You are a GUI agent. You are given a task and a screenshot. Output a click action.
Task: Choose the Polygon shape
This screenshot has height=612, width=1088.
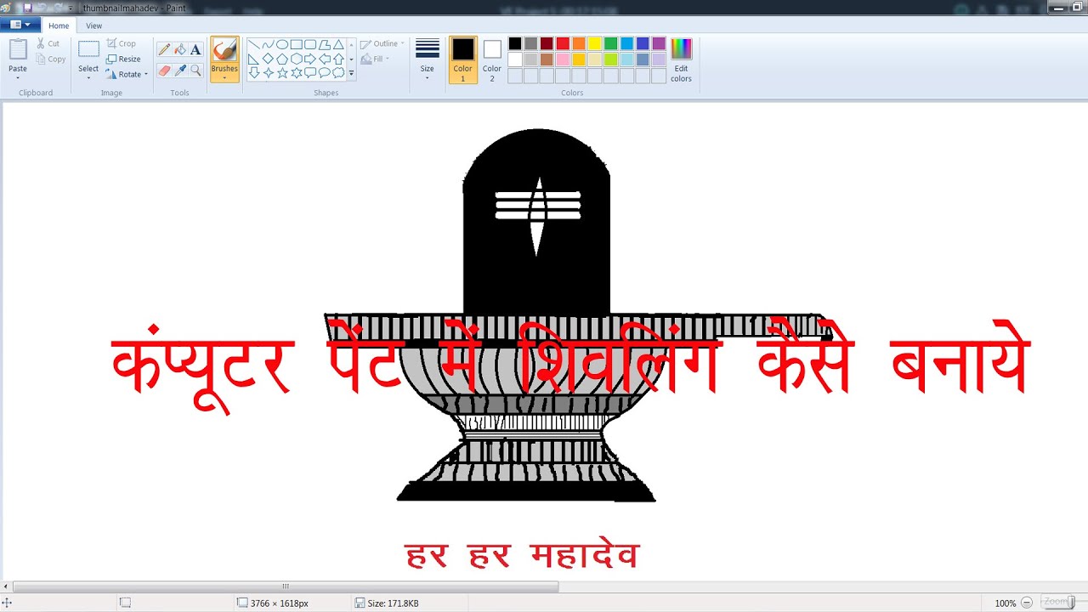(x=325, y=45)
